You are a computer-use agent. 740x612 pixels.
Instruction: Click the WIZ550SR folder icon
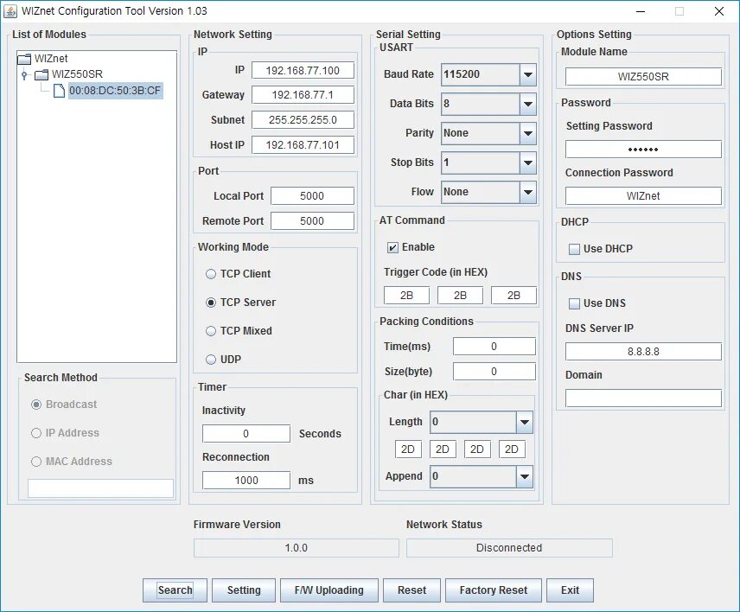click(x=41, y=74)
